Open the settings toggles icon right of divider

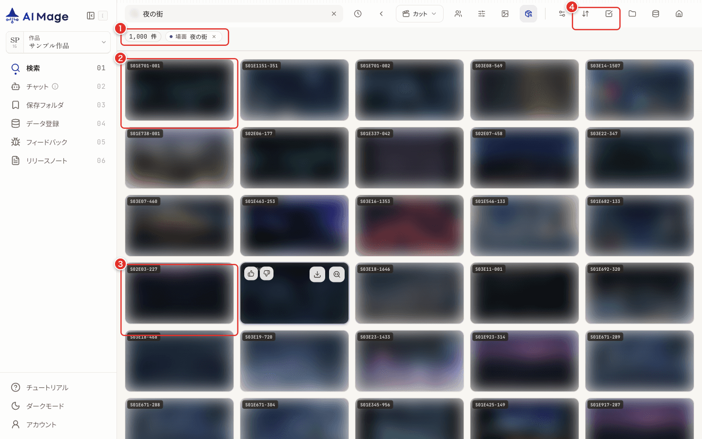(x=562, y=14)
